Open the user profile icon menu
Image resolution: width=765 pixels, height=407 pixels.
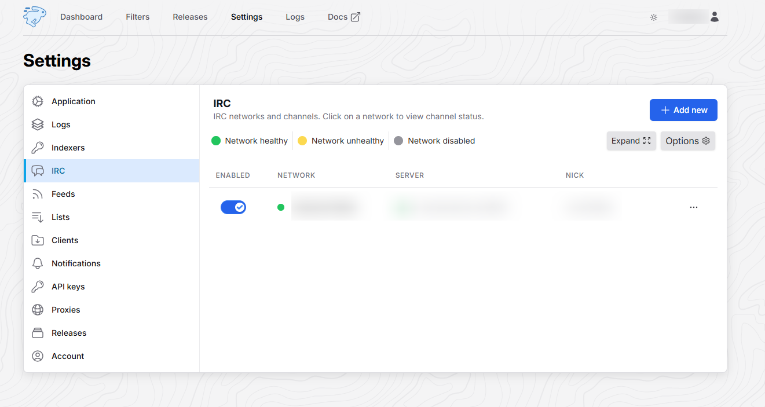tap(715, 17)
